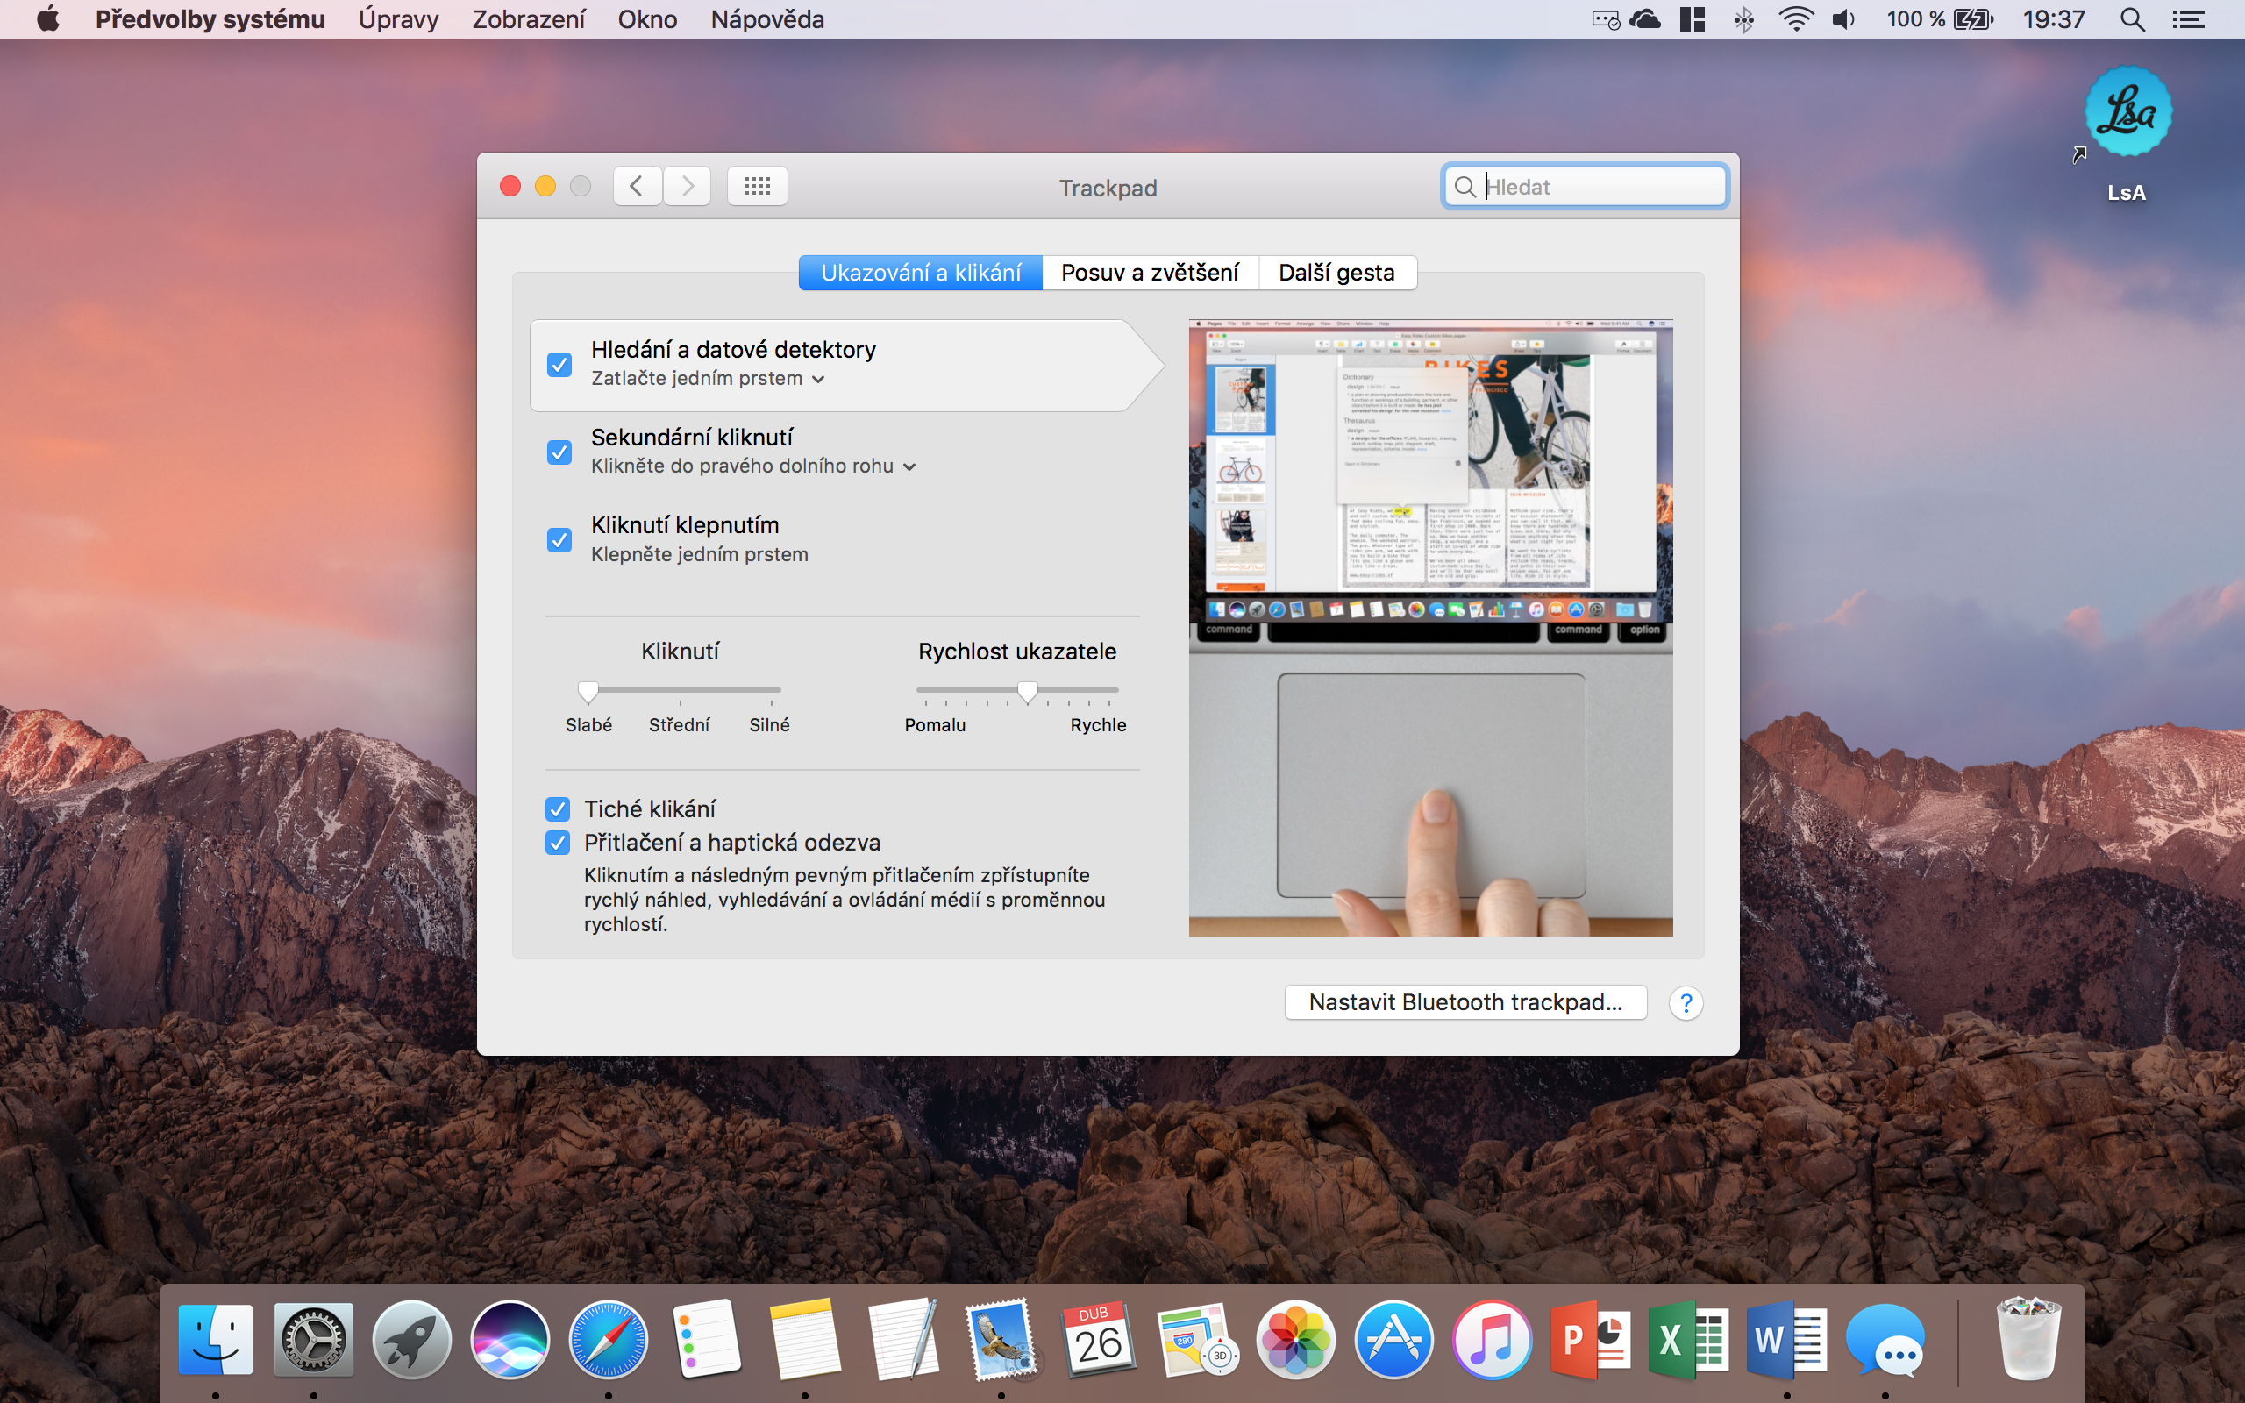The height and width of the screenshot is (1403, 2245).
Task: Open the Photos app in Dock
Action: click(x=1295, y=1340)
